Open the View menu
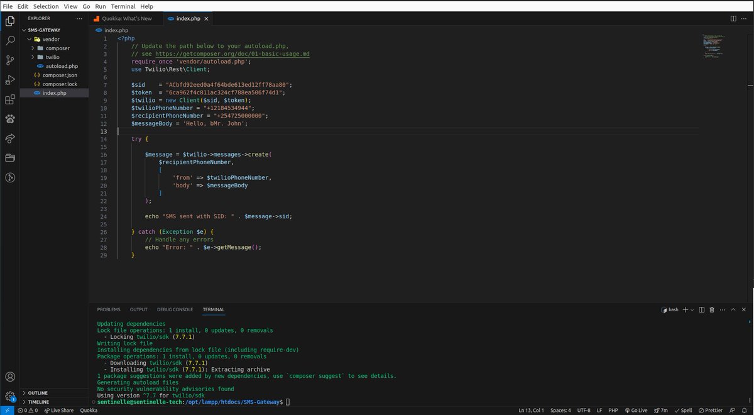Screen dimensions: 754x415 coord(71,6)
